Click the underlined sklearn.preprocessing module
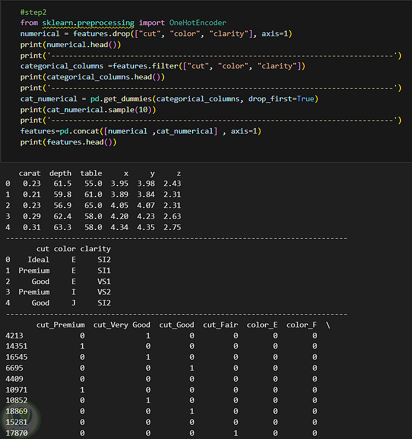Screen dimensions: 412x439 [x=88, y=23]
